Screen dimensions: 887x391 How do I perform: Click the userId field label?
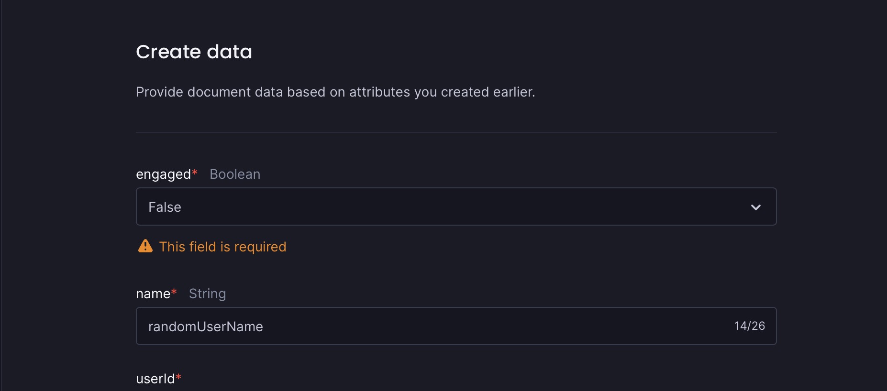155,378
